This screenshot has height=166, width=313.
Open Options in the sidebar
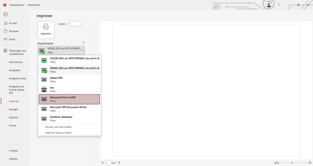point(13,159)
